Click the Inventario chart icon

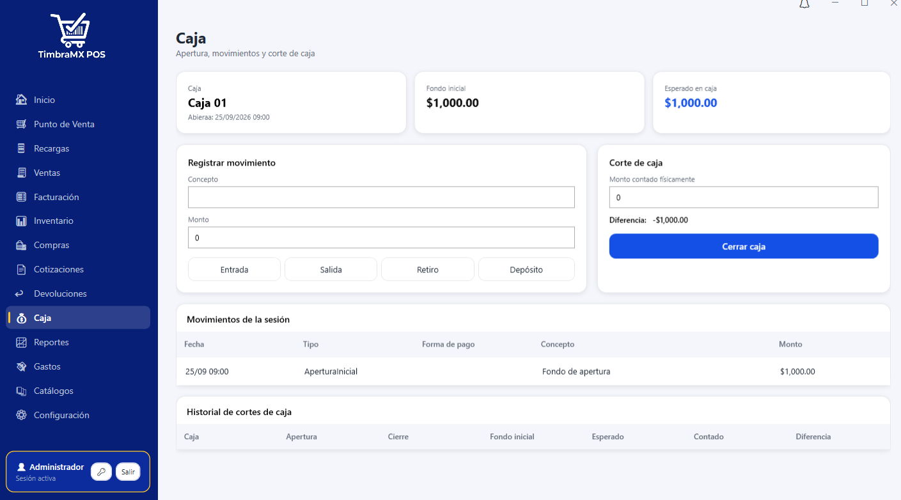[x=21, y=221]
